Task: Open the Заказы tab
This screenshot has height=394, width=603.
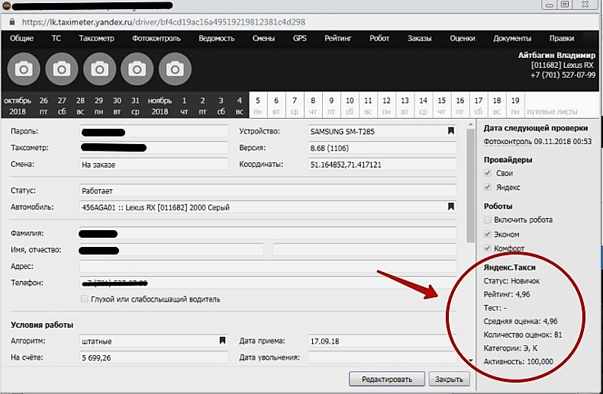Action: (420, 38)
